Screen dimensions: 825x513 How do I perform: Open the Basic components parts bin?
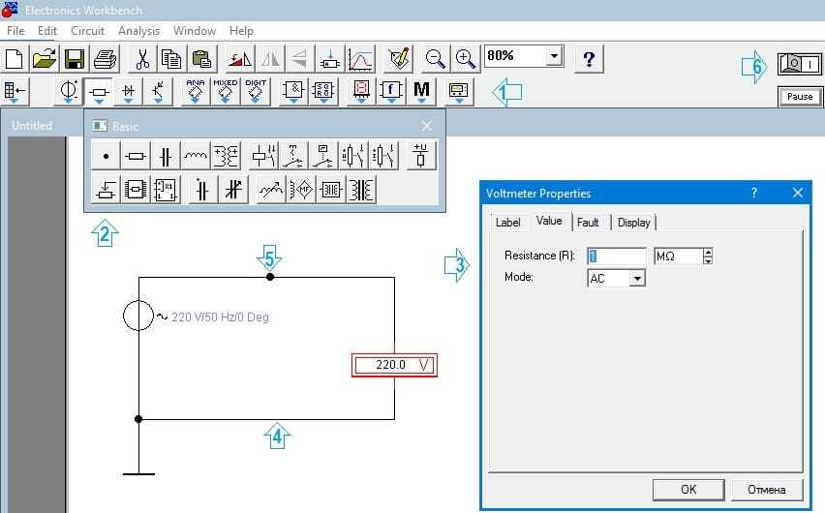pyautogui.click(x=99, y=92)
